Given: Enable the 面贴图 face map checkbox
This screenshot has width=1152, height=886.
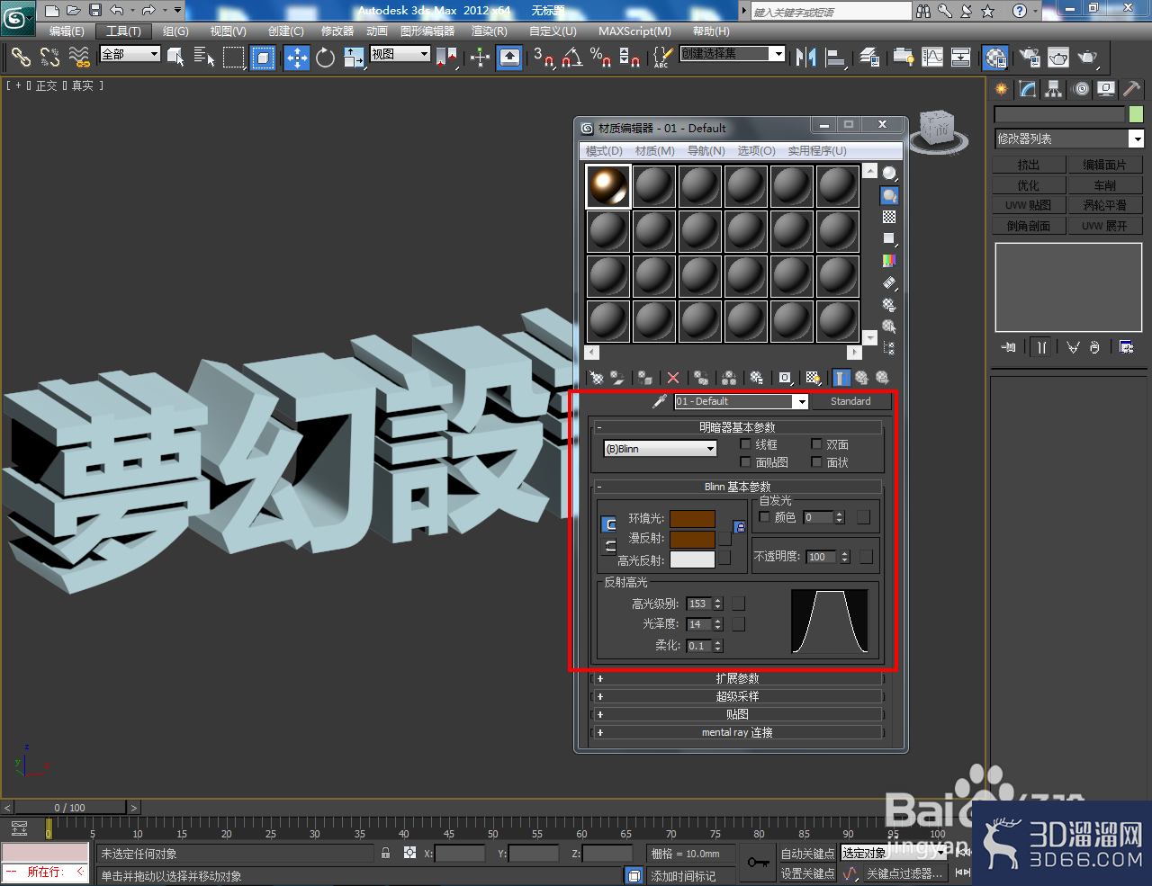Looking at the screenshot, I should (745, 461).
